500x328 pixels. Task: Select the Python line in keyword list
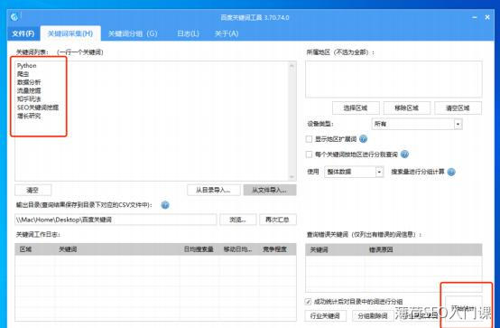(x=27, y=65)
